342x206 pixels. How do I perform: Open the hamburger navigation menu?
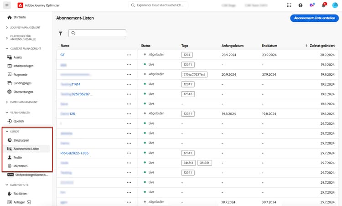pos(7,5)
